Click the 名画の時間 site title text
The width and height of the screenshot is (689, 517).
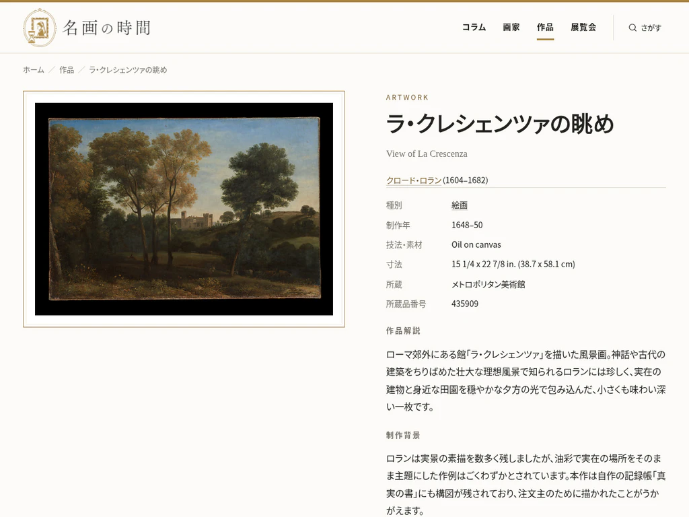tap(107, 28)
